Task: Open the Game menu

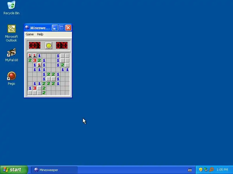Action: (30, 34)
